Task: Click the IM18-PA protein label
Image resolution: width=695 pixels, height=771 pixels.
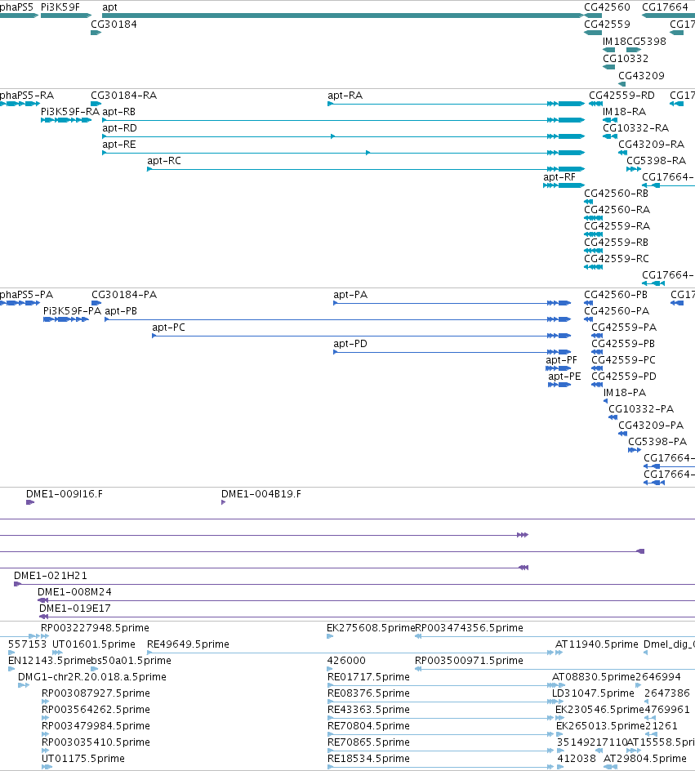Action: click(x=625, y=392)
